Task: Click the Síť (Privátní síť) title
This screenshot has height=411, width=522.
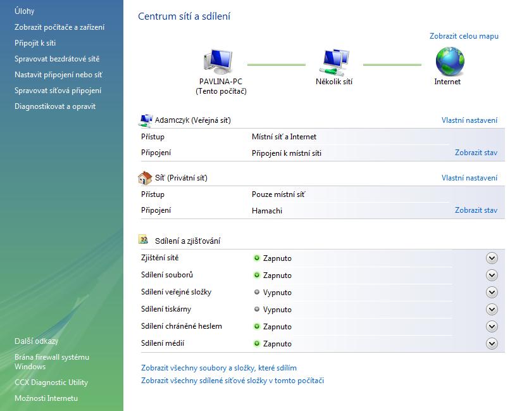Action: pyautogui.click(x=181, y=178)
